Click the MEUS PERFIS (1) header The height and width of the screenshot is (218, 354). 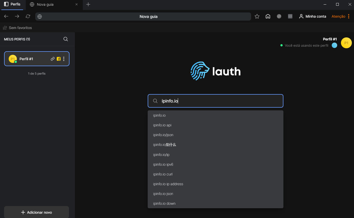click(x=17, y=39)
